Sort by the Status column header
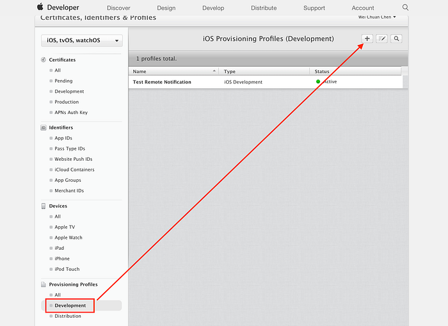This screenshot has height=326, width=448. (355, 71)
